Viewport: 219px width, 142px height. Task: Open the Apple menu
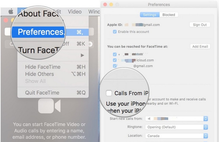point(11,11)
